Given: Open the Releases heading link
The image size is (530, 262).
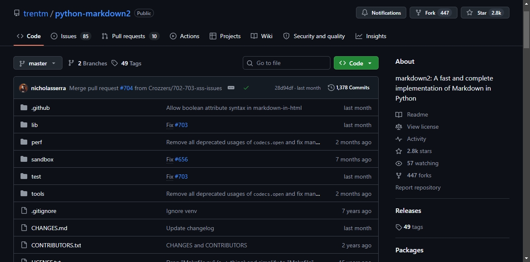Looking at the screenshot, I should point(408,210).
